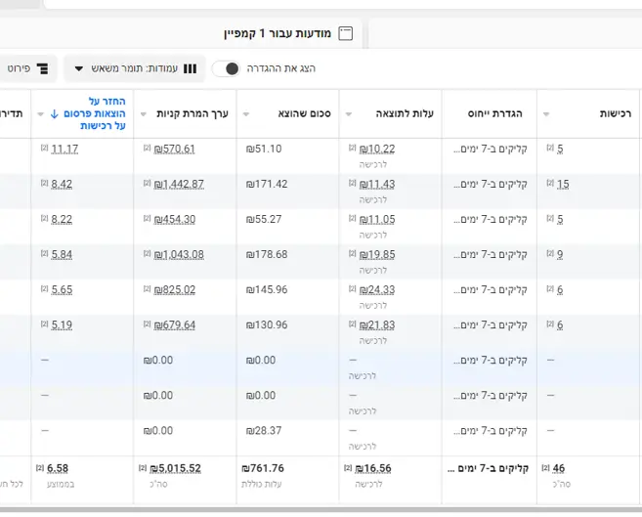Open the עמודות: תומר משאש columns dropdown

[135, 68]
